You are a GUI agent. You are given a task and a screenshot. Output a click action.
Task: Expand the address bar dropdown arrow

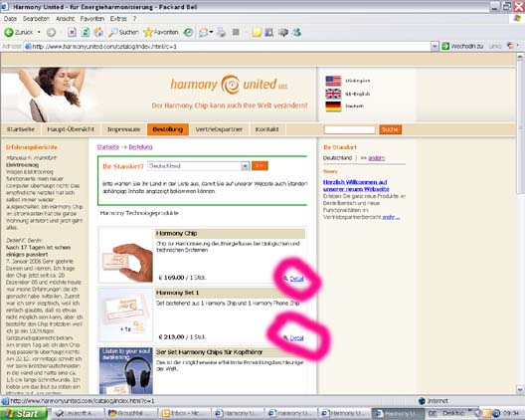click(435, 46)
